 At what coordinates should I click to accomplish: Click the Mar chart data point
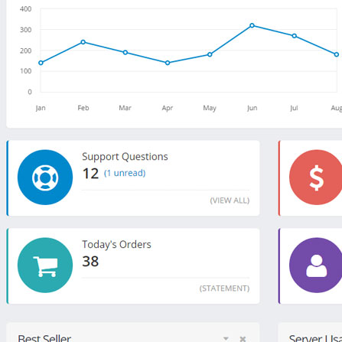(125, 53)
